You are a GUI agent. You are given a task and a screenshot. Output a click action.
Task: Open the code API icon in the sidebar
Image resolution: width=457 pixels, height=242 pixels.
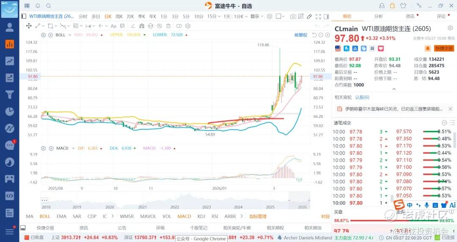coord(10,196)
